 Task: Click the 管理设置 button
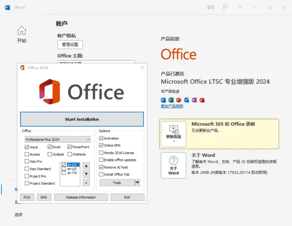(x=70, y=45)
